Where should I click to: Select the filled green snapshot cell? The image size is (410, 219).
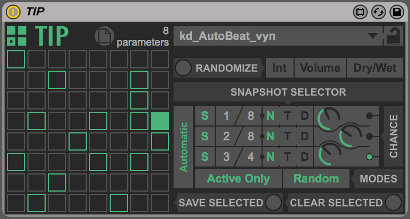point(160,121)
